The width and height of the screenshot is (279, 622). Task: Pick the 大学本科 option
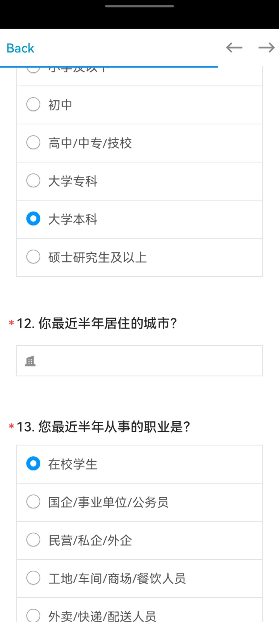[x=33, y=218]
